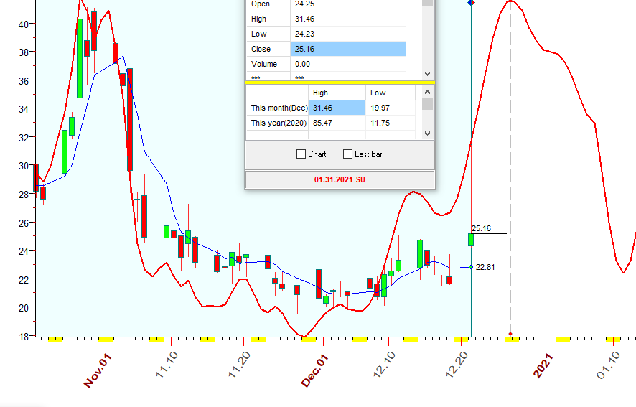Image resolution: width=636 pixels, height=407 pixels.
Task: Select This month High value 31.46
Action: [337, 108]
